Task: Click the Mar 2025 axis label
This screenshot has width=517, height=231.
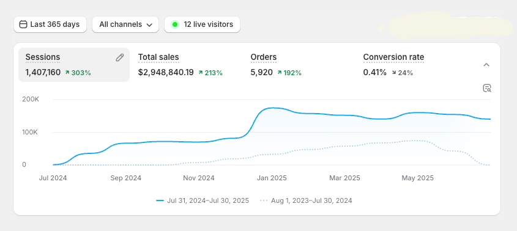Action: (x=344, y=178)
